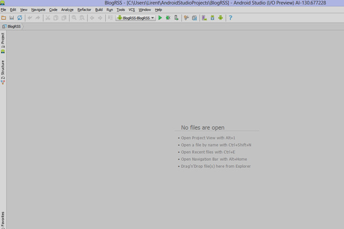
Task: Click the Forward navigation arrow
Action: pyautogui.click(x=100, y=18)
